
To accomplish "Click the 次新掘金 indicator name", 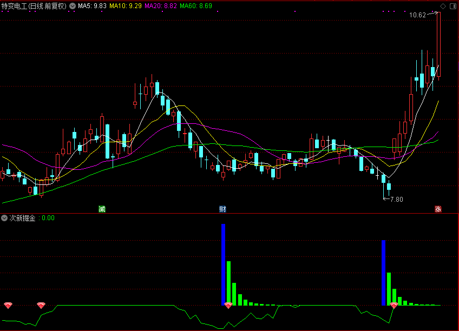I will click(23, 218).
